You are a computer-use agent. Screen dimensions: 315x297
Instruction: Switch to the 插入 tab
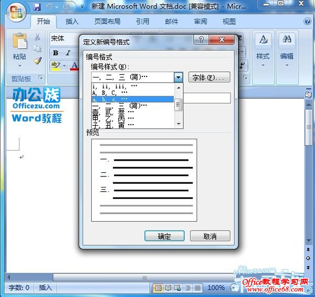click(72, 21)
